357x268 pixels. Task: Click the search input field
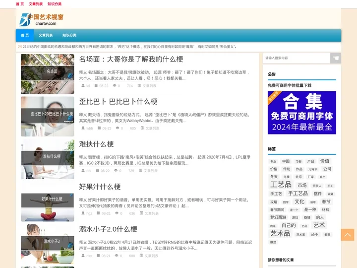tap(297, 58)
